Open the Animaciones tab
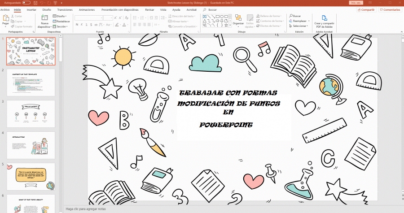The height and width of the screenshot is (213, 404). (x=87, y=10)
